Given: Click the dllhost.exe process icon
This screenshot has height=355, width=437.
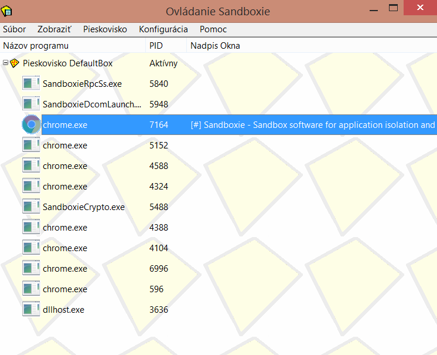Looking at the screenshot, I should [31, 309].
